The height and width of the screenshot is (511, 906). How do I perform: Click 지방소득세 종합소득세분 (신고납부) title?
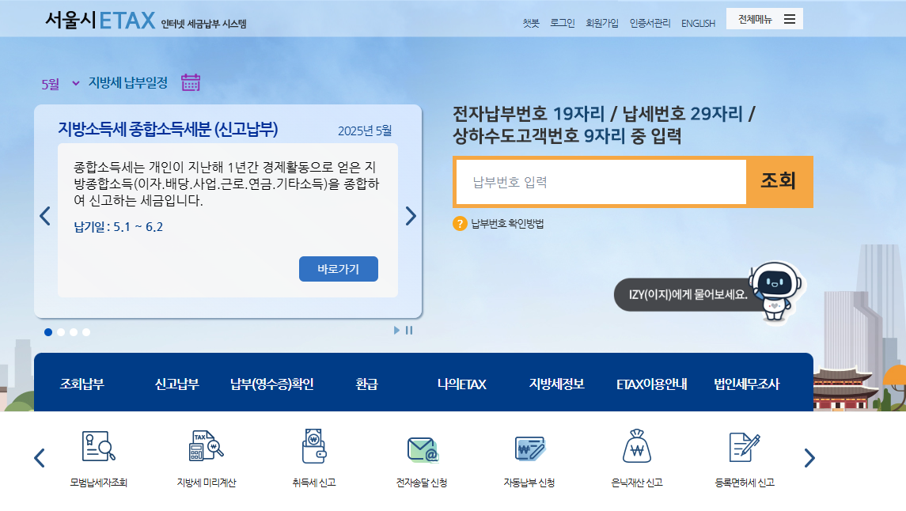coord(168,130)
